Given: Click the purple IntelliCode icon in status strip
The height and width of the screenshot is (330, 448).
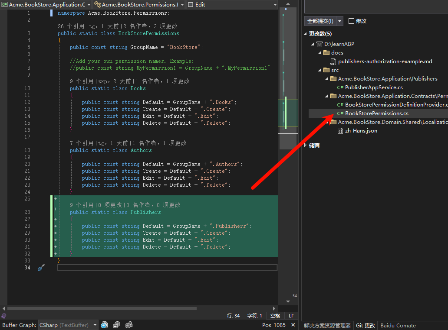Looking at the screenshot, I should click(4, 316).
